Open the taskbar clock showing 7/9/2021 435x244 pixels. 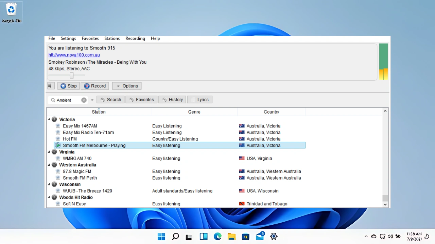pyautogui.click(x=414, y=236)
